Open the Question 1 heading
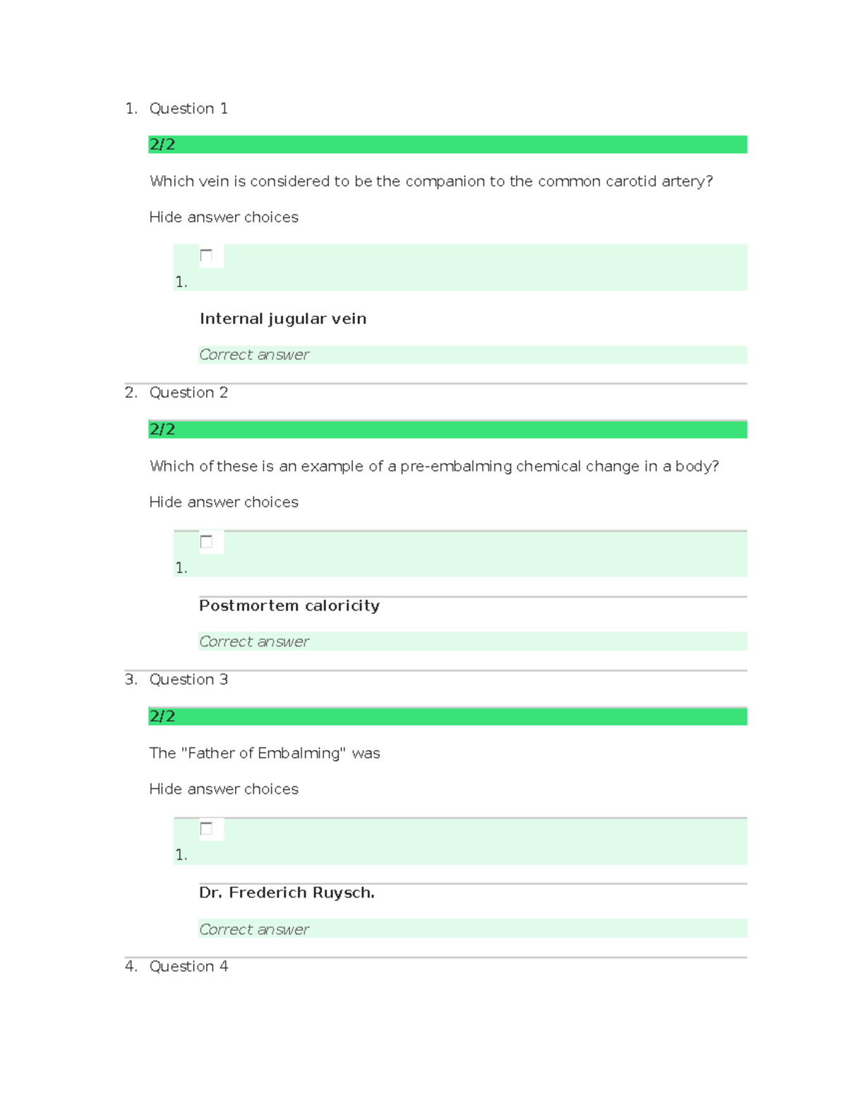The image size is (847, 1096). [x=188, y=109]
